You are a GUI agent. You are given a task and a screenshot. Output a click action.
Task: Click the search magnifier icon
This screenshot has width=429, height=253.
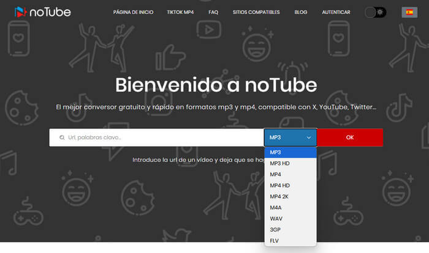(x=62, y=137)
